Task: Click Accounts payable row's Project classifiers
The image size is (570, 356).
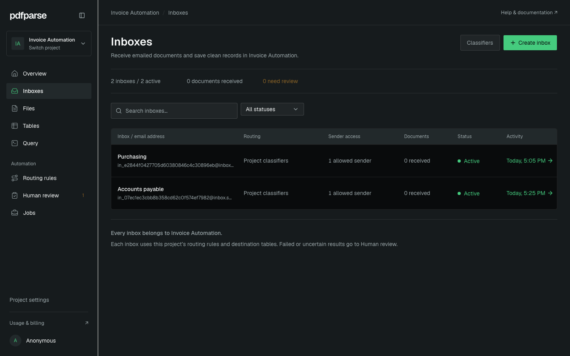Action: tap(266, 193)
